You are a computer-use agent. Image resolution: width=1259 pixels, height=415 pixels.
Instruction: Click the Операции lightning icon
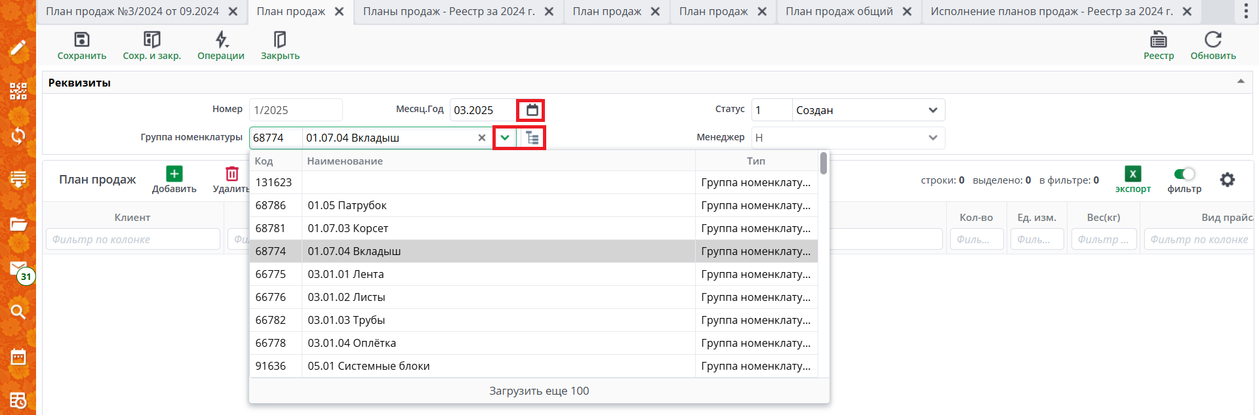click(222, 40)
